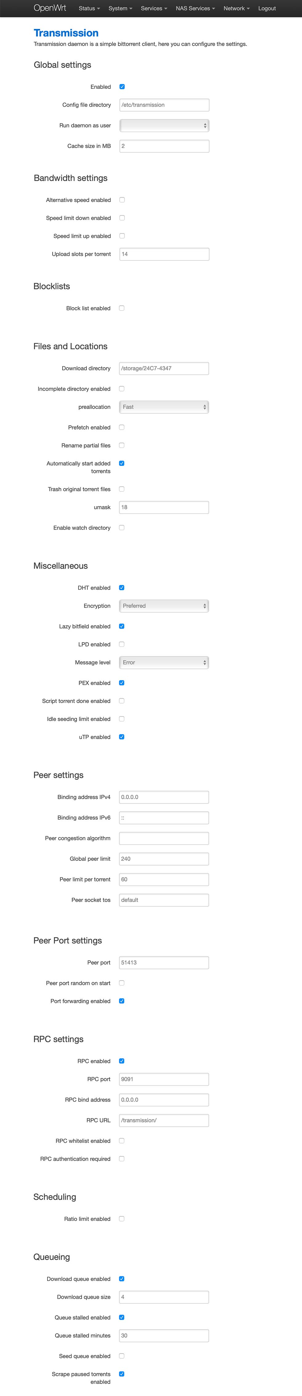Open the NAS Services menu

click(195, 9)
